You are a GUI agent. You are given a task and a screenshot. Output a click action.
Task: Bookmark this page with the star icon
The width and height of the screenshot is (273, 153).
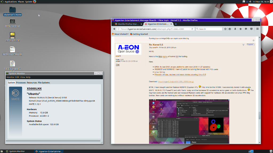click(225, 29)
